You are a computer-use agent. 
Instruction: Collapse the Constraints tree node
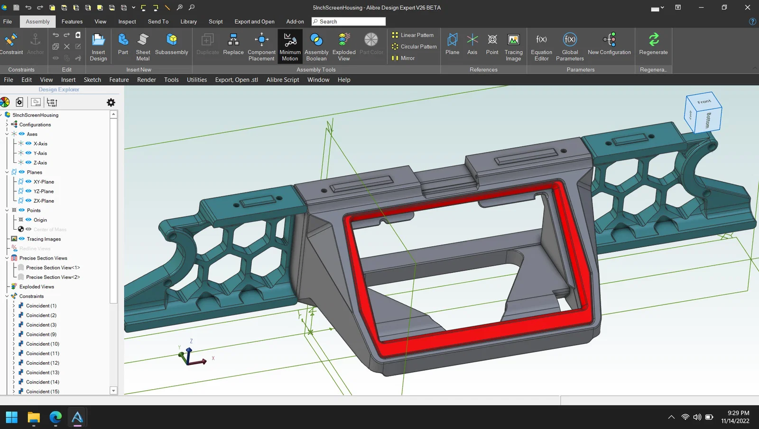click(7, 296)
